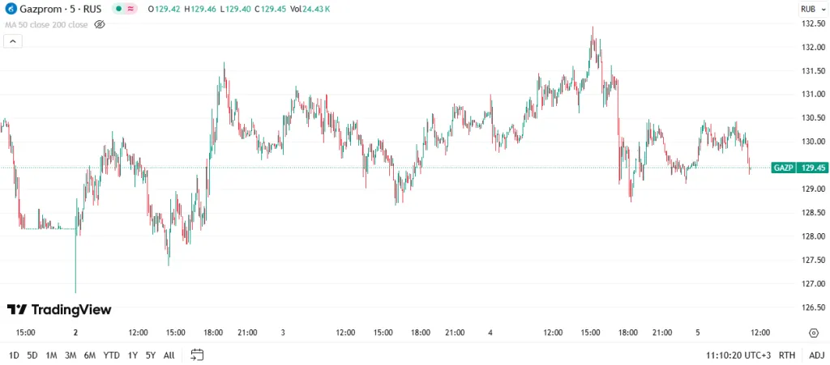Screen dimensions: 830x365
Task: Select the 1D time range
Action: click(15, 354)
